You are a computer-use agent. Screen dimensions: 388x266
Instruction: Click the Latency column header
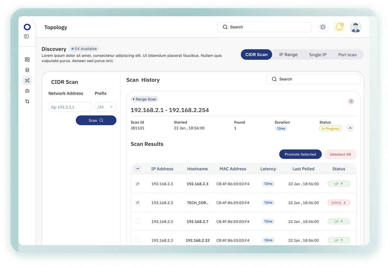[268, 169]
